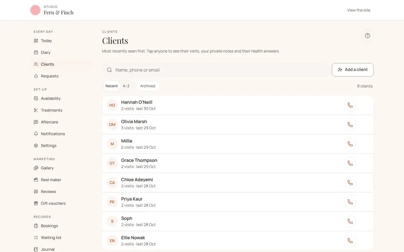Click the Today grid icon in sidebar
This screenshot has height=252, width=404.
point(36,41)
